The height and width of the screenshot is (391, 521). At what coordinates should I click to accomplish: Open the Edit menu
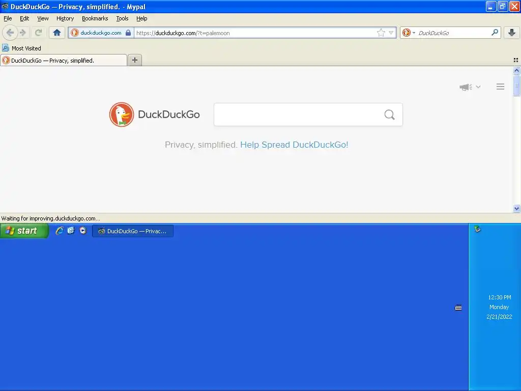(24, 19)
